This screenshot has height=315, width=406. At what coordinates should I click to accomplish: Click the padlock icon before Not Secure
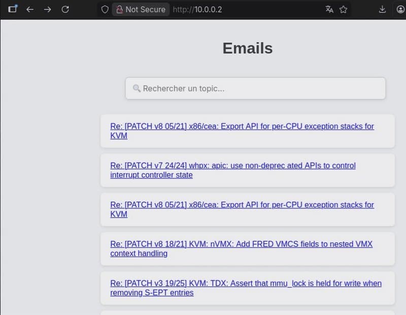point(119,9)
